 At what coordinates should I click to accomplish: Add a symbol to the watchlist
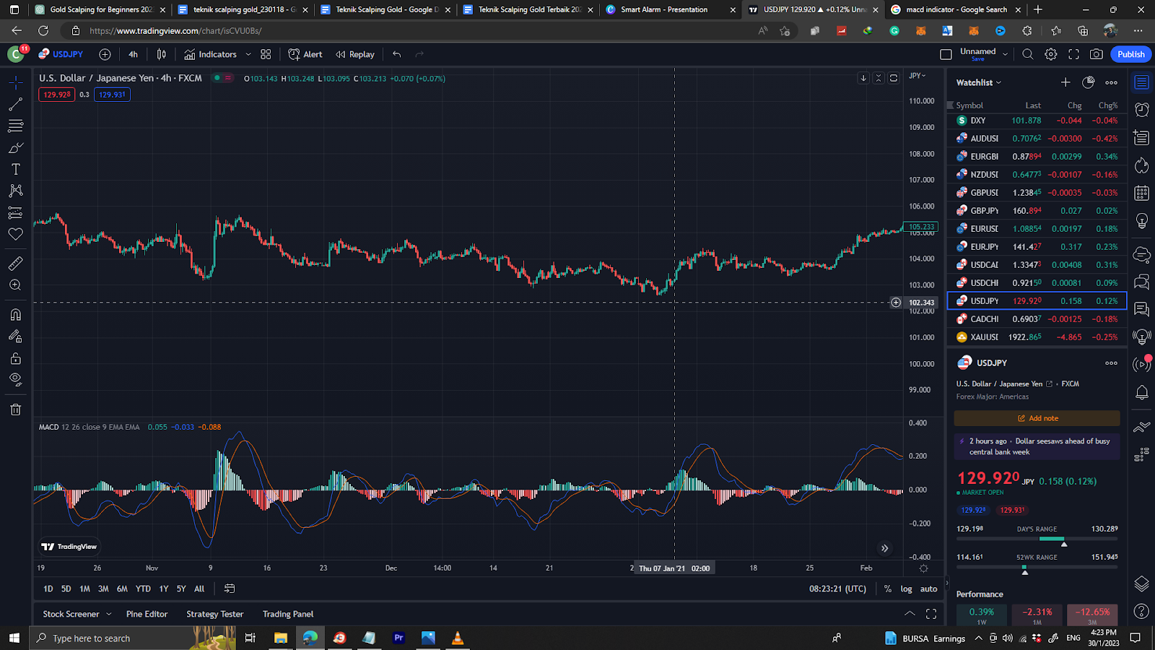(1065, 82)
